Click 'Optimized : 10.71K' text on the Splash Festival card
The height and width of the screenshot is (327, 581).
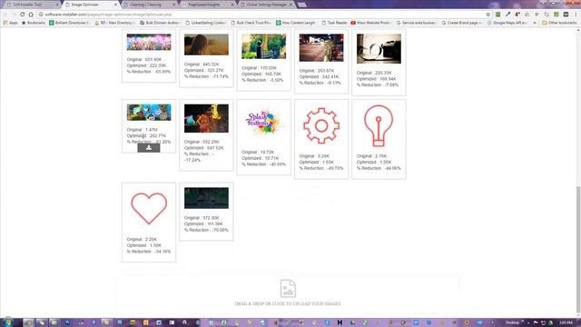[x=261, y=158]
